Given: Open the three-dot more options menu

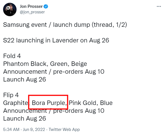Looking at the screenshot, I should 159,6.
